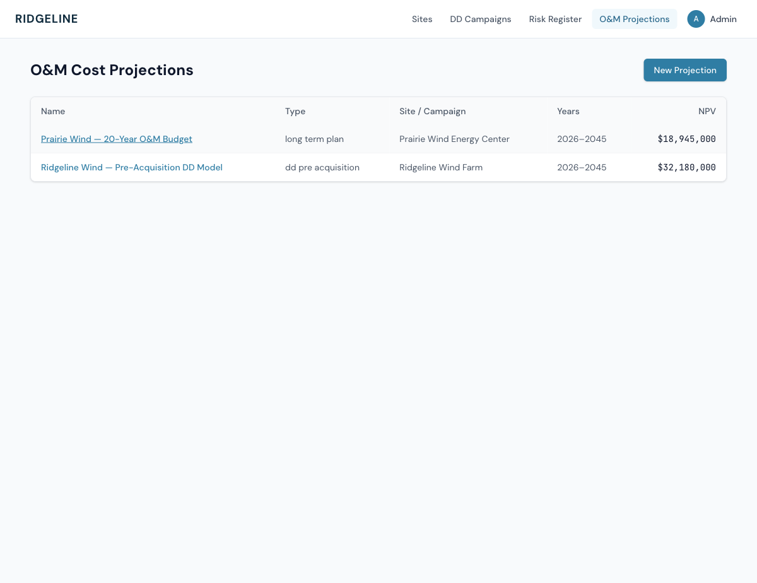Click the Years column header
This screenshot has height=583, width=757.
(x=568, y=111)
